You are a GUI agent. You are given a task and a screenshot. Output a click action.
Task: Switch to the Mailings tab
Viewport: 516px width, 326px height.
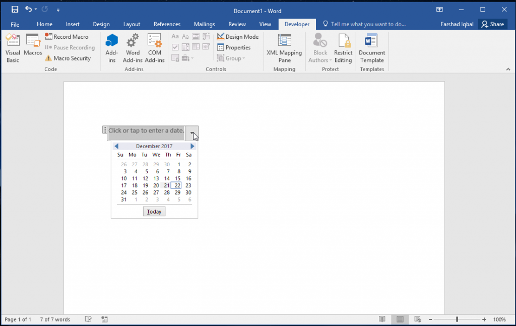205,24
